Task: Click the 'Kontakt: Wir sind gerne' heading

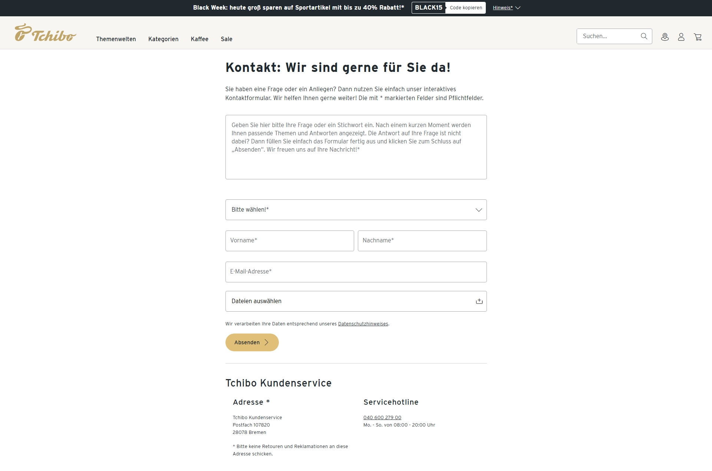Action: point(338,68)
